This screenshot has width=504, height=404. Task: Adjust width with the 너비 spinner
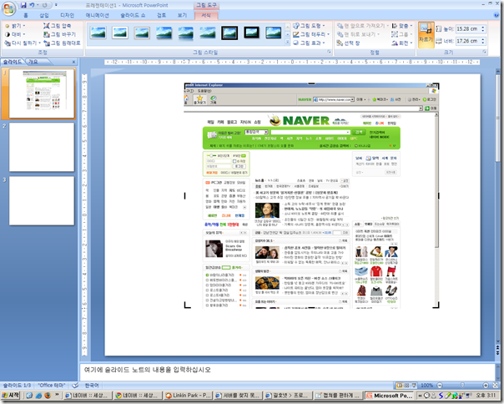tap(483, 39)
